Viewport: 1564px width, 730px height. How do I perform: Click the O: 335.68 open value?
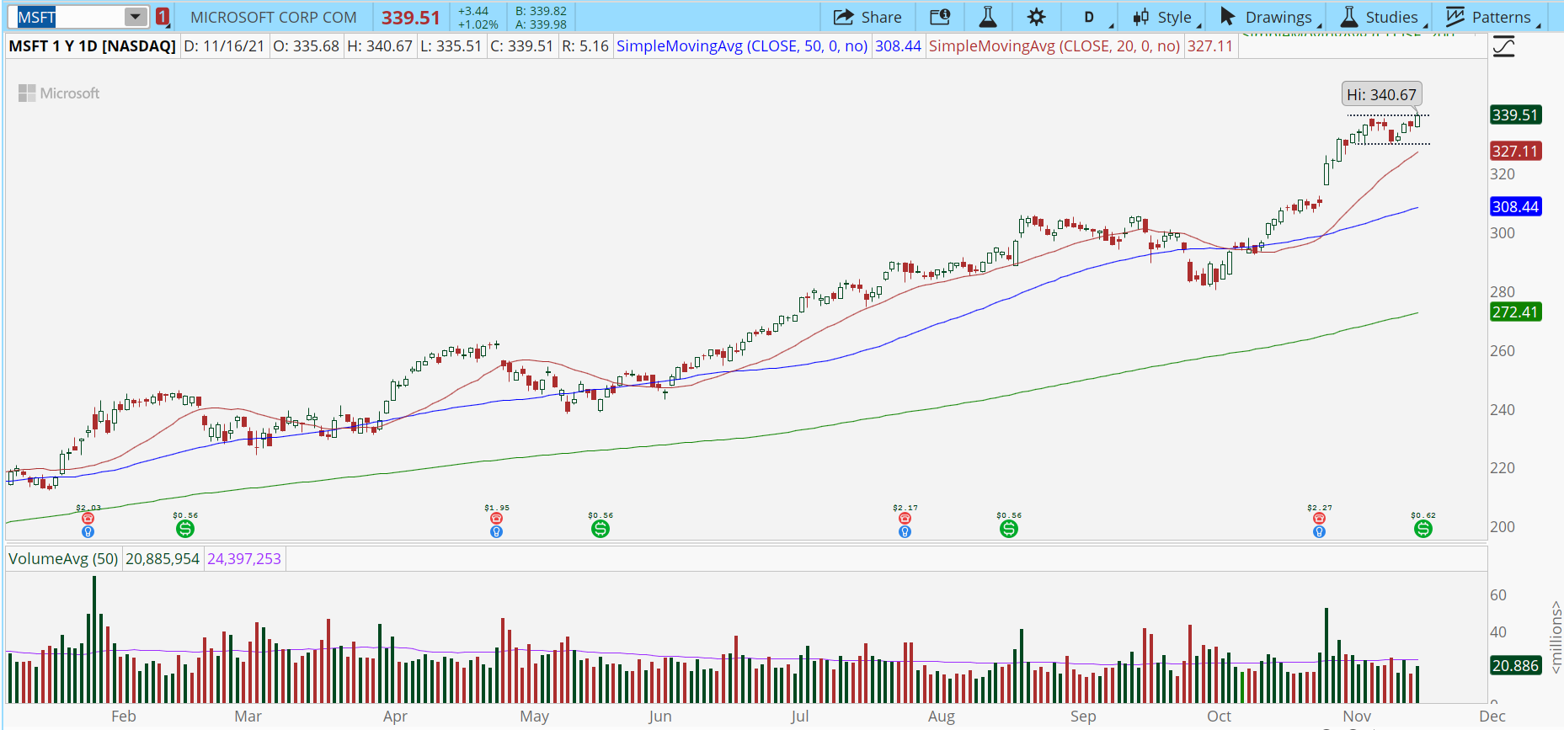tap(307, 46)
